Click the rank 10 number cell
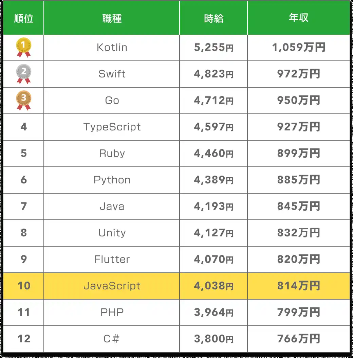 coord(24,286)
